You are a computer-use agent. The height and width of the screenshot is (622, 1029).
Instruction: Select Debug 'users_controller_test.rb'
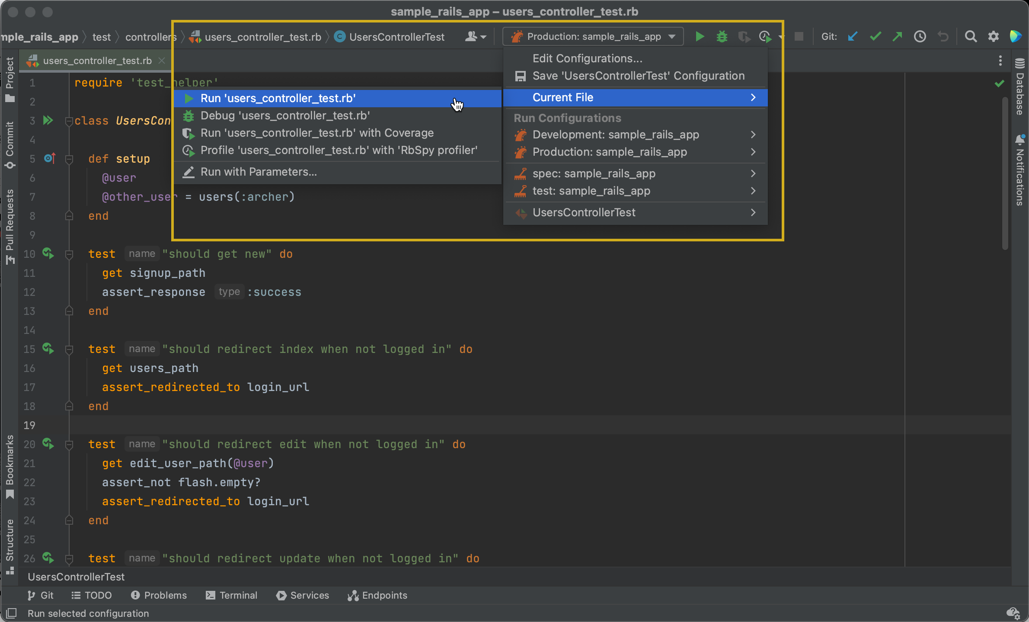coord(337,115)
